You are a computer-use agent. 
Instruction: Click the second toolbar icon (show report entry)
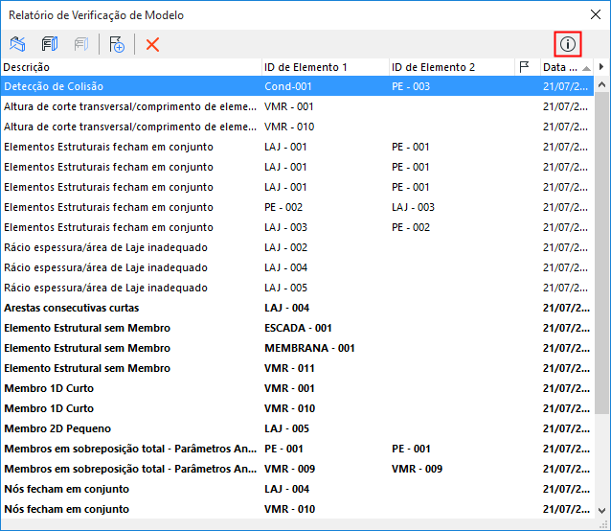coord(50,44)
